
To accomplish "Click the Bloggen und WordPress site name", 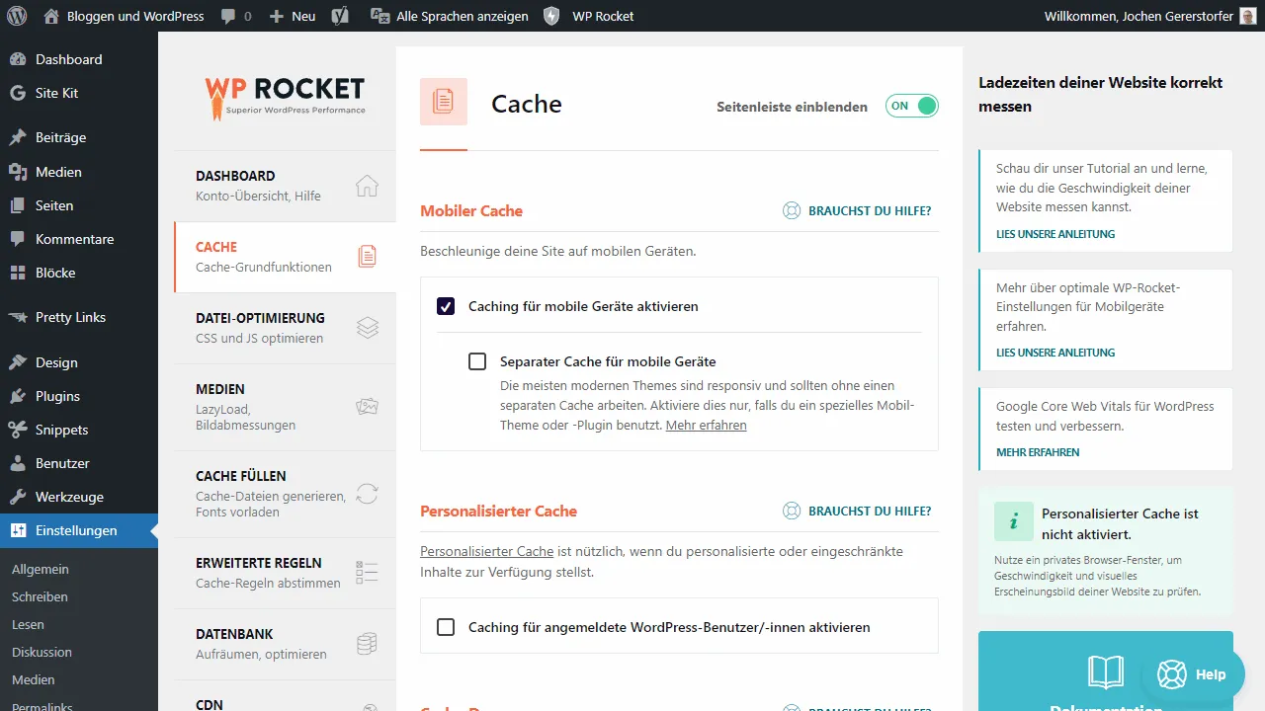I will point(133,16).
